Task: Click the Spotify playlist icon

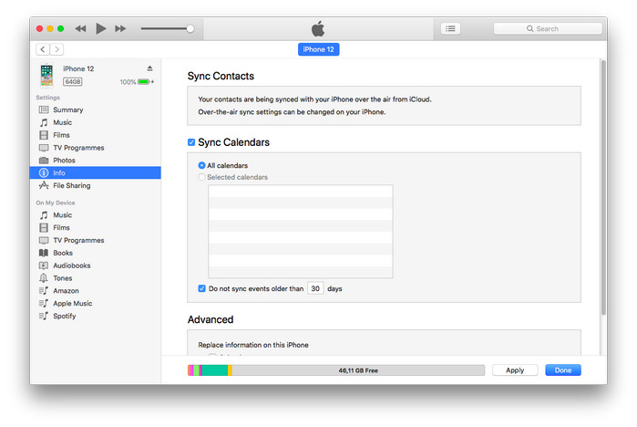Action: coord(44,316)
